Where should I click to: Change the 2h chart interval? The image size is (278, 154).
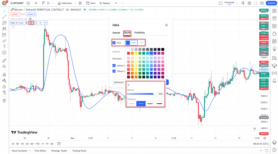click(36, 3)
